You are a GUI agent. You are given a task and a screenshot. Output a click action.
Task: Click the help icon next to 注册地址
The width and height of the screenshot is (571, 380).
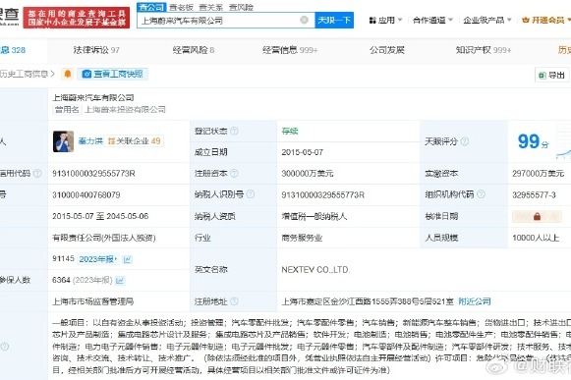click(x=235, y=301)
